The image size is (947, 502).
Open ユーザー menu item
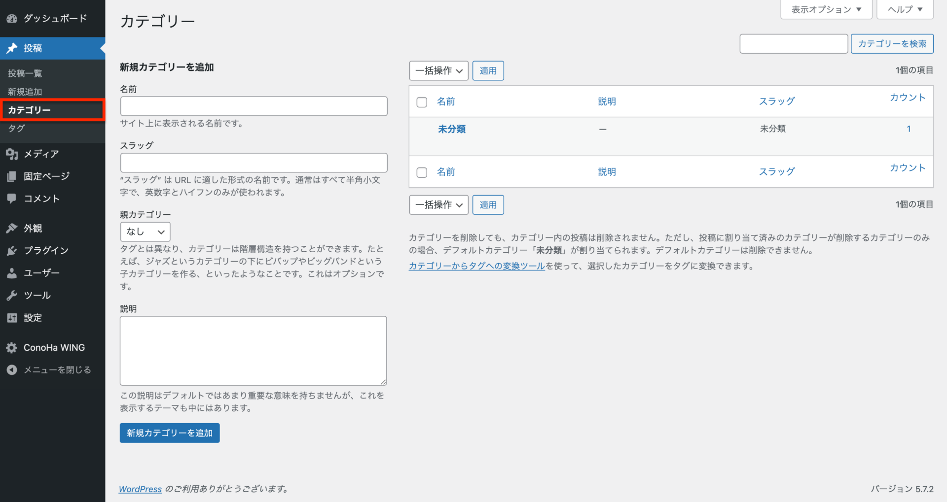pyautogui.click(x=53, y=273)
